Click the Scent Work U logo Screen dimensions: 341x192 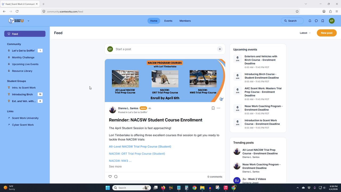pyautogui.click(x=16, y=21)
